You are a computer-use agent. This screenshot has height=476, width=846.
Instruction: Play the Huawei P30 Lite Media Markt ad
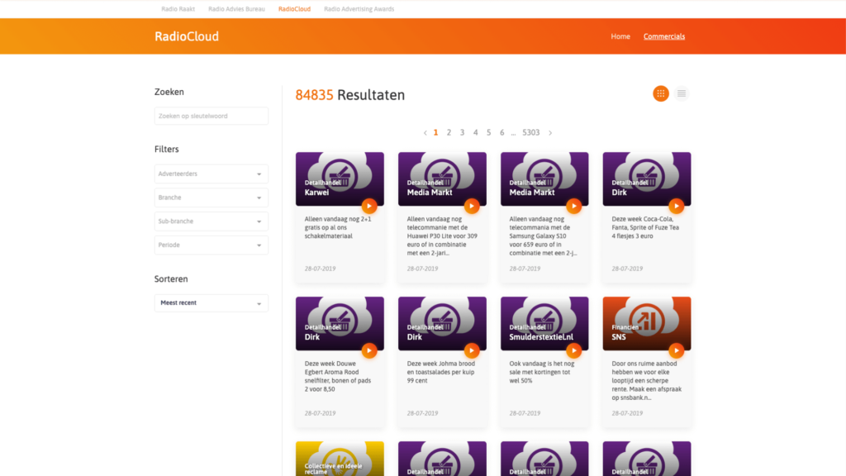[472, 206]
